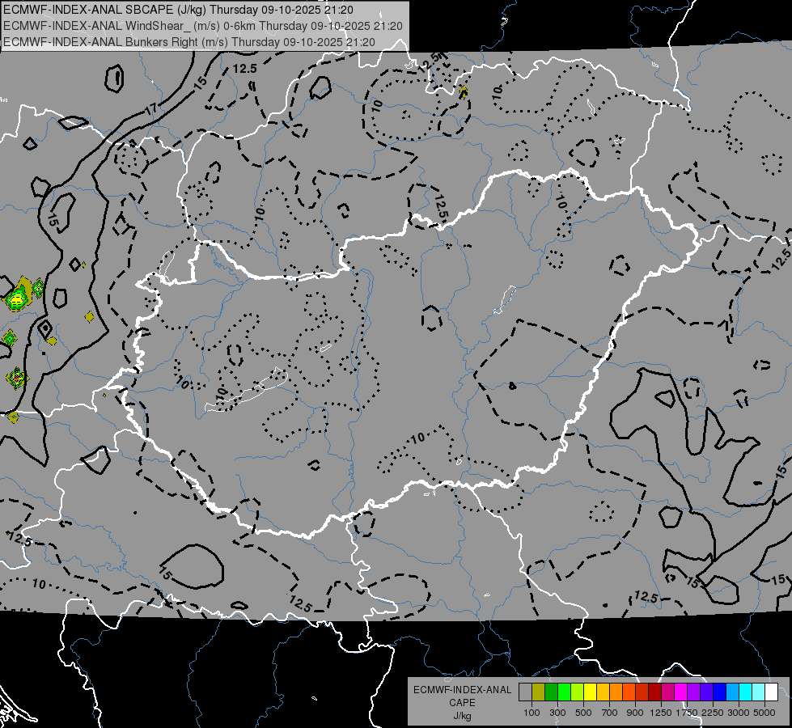Image resolution: width=792 pixels, height=728 pixels.
Task: Click the 700 legend value
Action: (x=610, y=713)
